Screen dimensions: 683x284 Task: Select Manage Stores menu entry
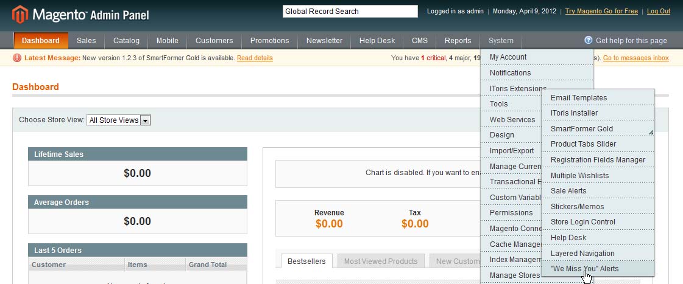point(511,275)
